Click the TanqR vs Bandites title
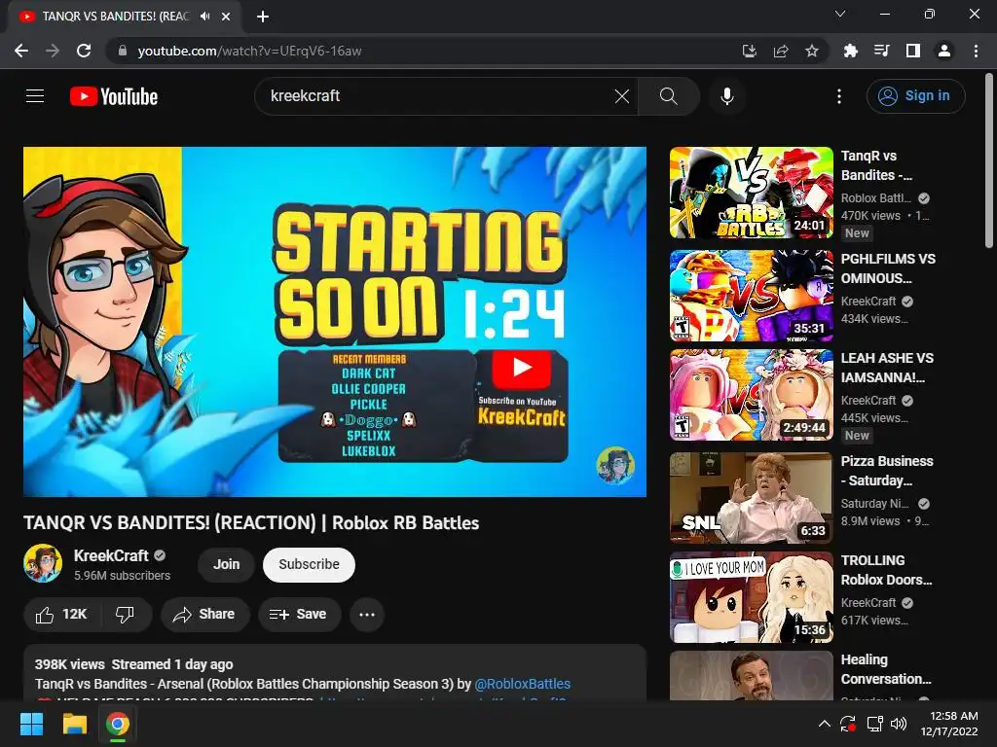Screen dimensions: 997x747 tap(877, 165)
